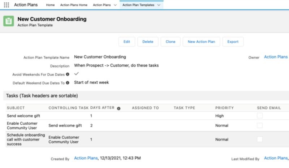This screenshot has width=289, height=168.
Task: Expand the Action Plans tab dropdown chevron
Action: point(115,5)
